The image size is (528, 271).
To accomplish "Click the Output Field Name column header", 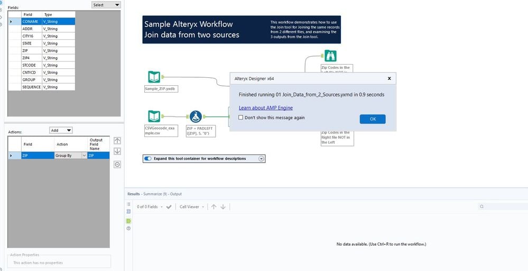I will (x=98, y=144).
